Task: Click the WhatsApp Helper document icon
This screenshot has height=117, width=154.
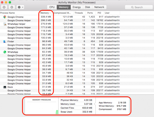Action: tap(5, 24)
